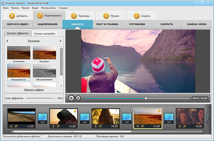The image size is (214, 141).
Task: Open edit pencil icon on clip 1
Action: click(16, 126)
